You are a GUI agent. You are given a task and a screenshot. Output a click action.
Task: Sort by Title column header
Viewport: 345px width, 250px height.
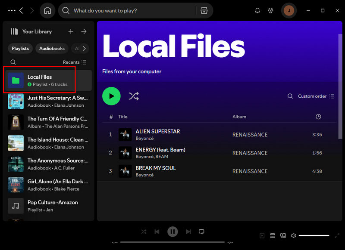pyautogui.click(x=123, y=117)
